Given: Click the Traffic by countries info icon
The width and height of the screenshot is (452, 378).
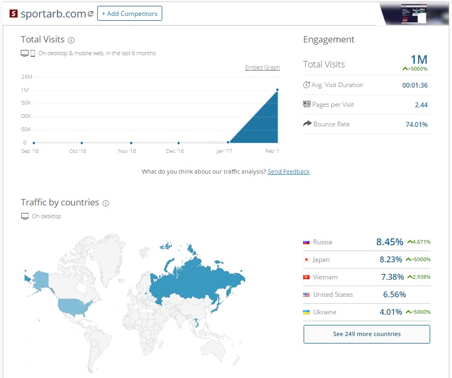Looking at the screenshot, I should point(106,203).
